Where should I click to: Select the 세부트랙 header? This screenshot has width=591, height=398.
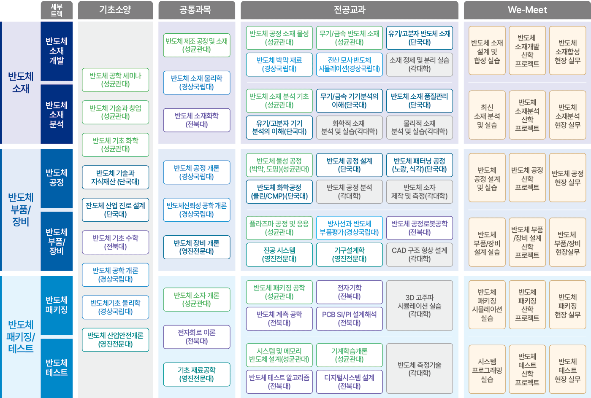point(57,10)
